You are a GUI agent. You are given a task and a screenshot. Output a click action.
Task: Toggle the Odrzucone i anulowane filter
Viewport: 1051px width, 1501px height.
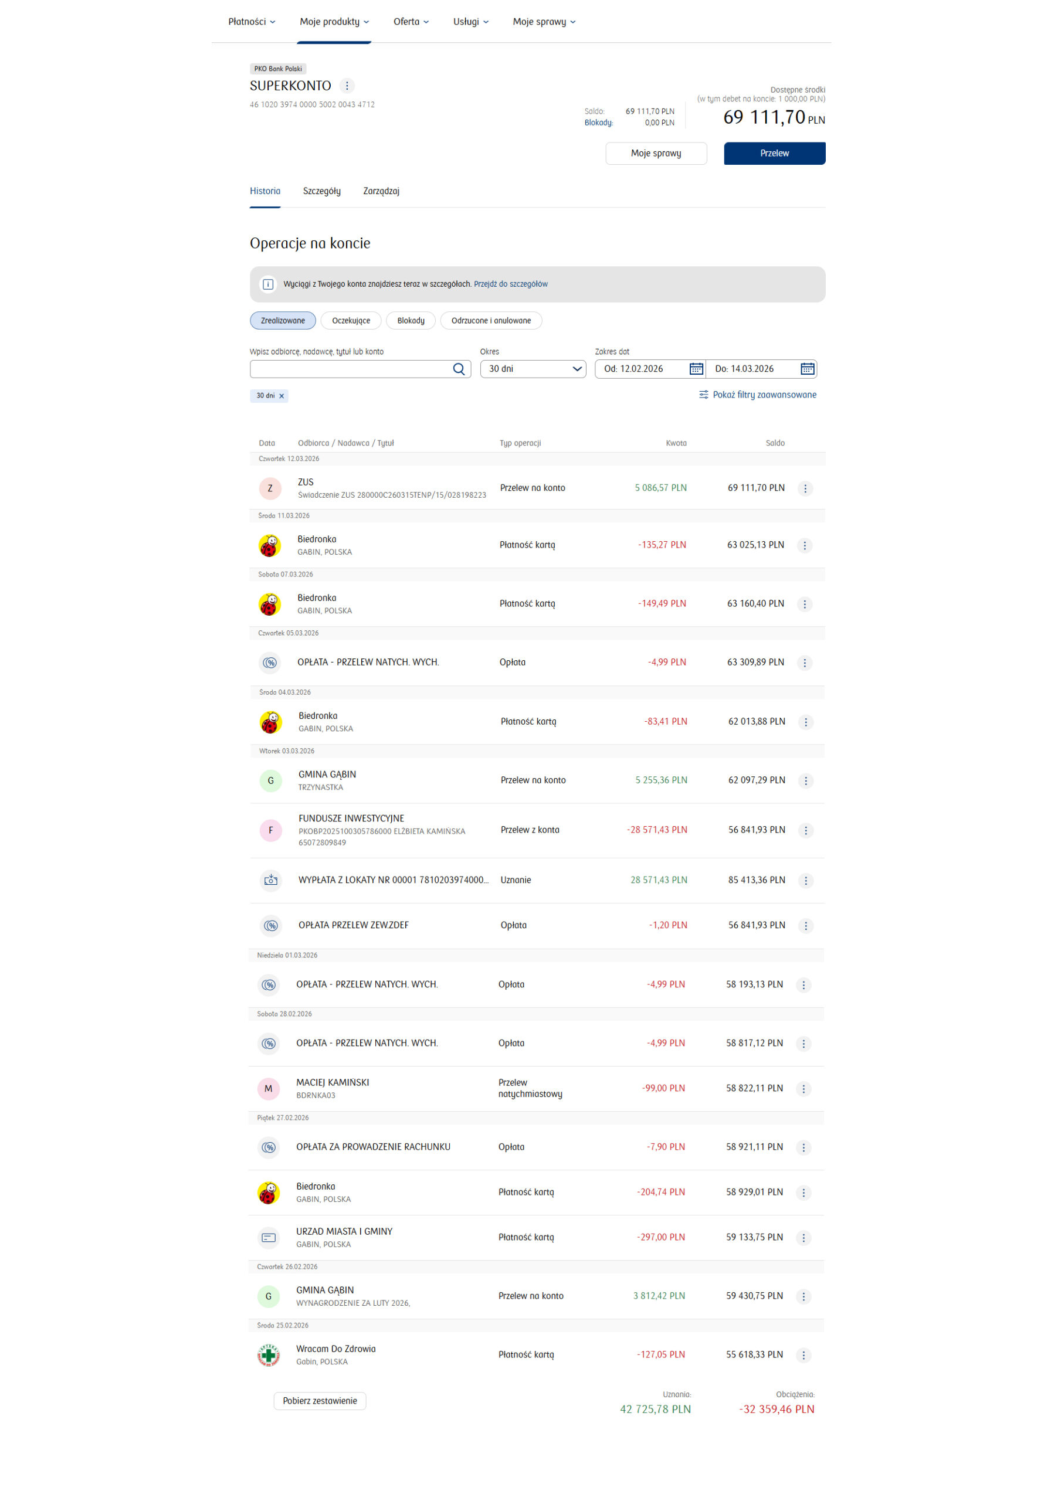pyautogui.click(x=491, y=321)
